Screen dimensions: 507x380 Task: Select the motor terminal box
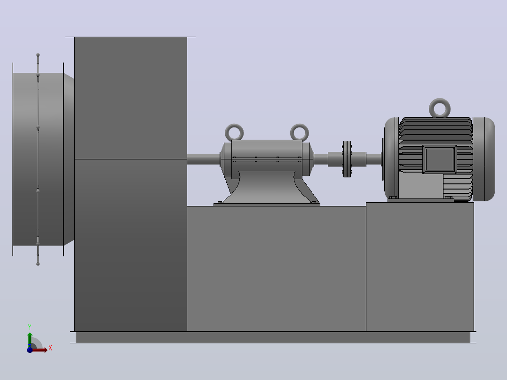(x=440, y=159)
